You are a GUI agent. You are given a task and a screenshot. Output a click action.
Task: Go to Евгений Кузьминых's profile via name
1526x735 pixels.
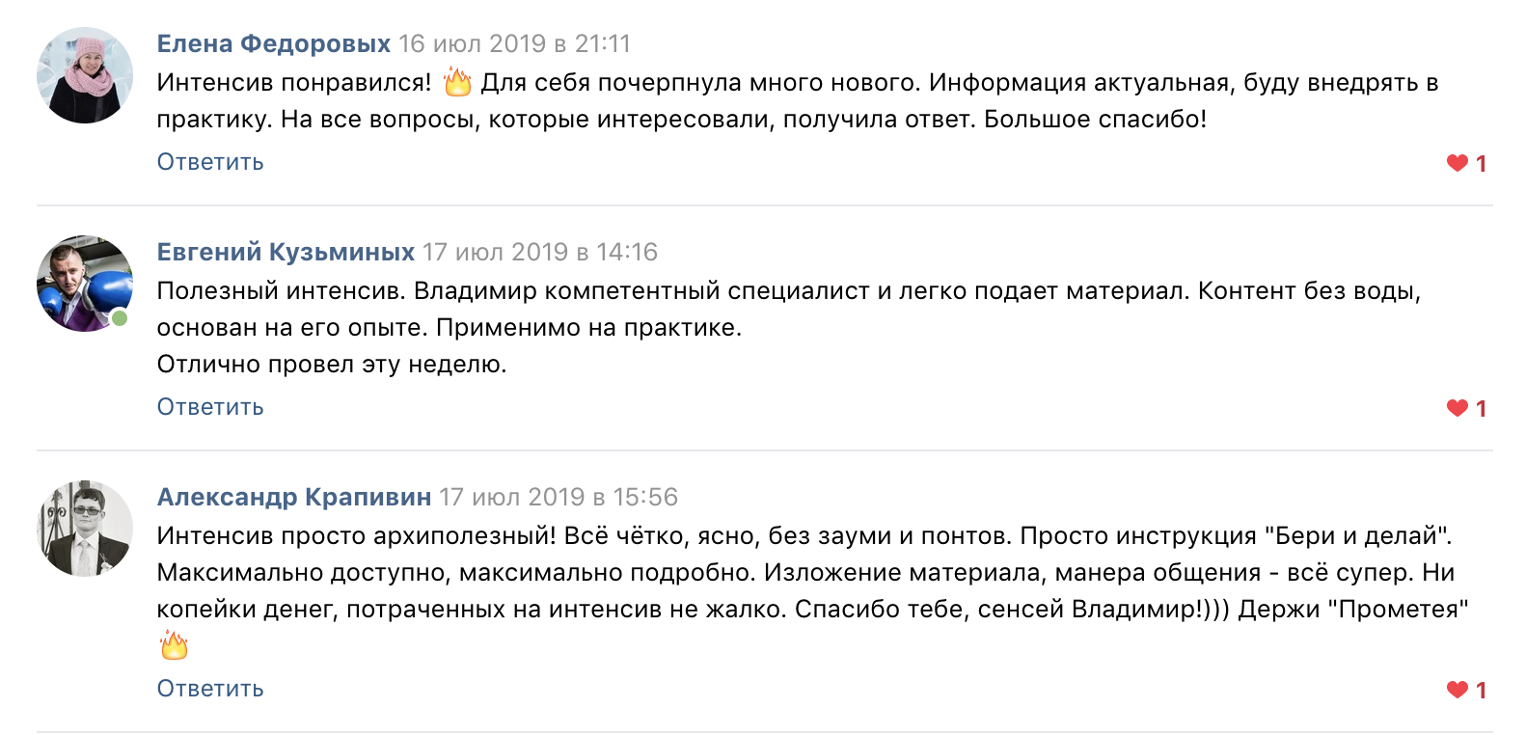pos(286,252)
